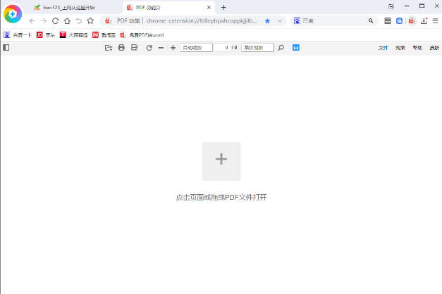Toggle the PDF sidebar panel

pos(6,48)
